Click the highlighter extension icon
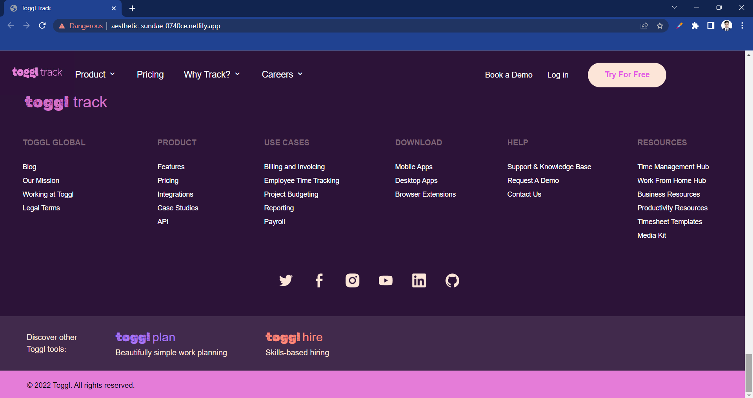The height and width of the screenshot is (398, 753). pos(679,26)
